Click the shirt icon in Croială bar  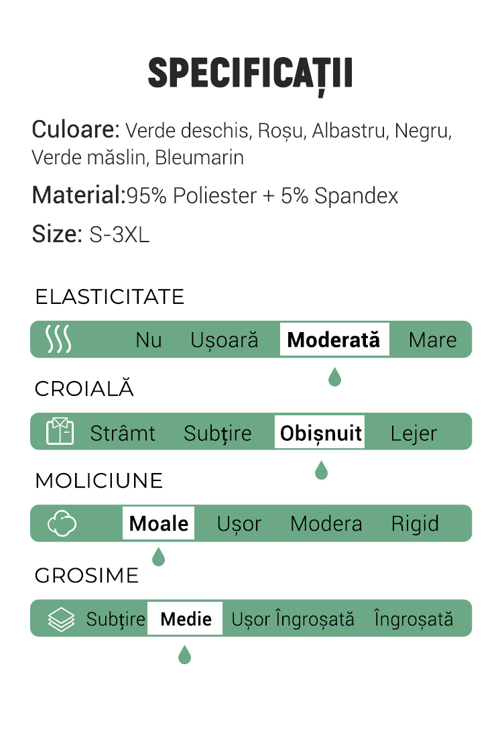pyautogui.click(x=60, y=431)
